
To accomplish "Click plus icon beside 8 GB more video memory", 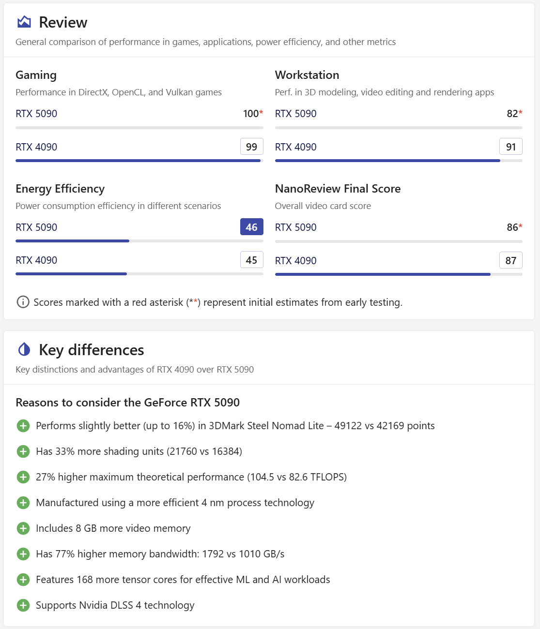I will tap(23, 528).
